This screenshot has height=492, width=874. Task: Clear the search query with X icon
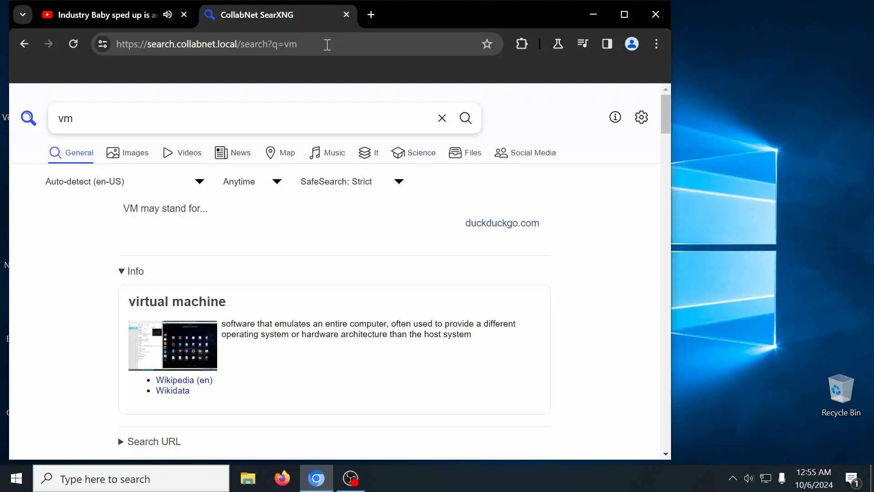coord(442,118)
